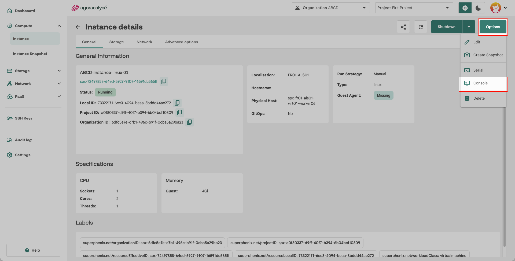Click the agoracalycé logo
515x261 pixels.
[89, 8]
